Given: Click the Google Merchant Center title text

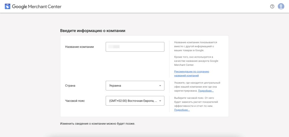Looking at the screenshot, I should pos(37,6).
